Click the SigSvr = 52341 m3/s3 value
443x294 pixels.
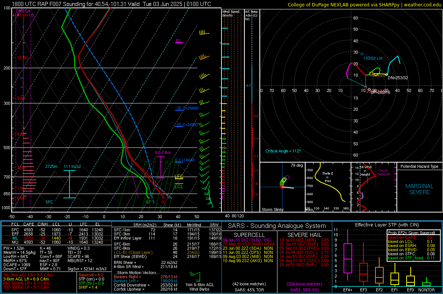click(x=87, y=269)
